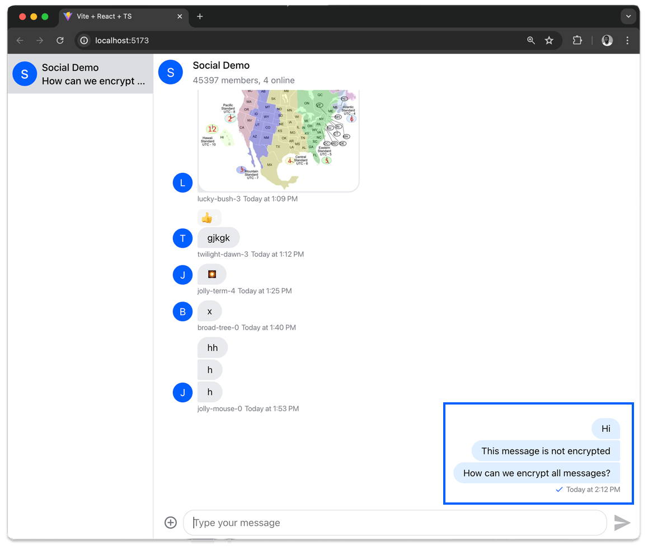The width and height of the screenshot is (648, 550).
Task: Focus the Type your message field
Action: click(395, 523)
